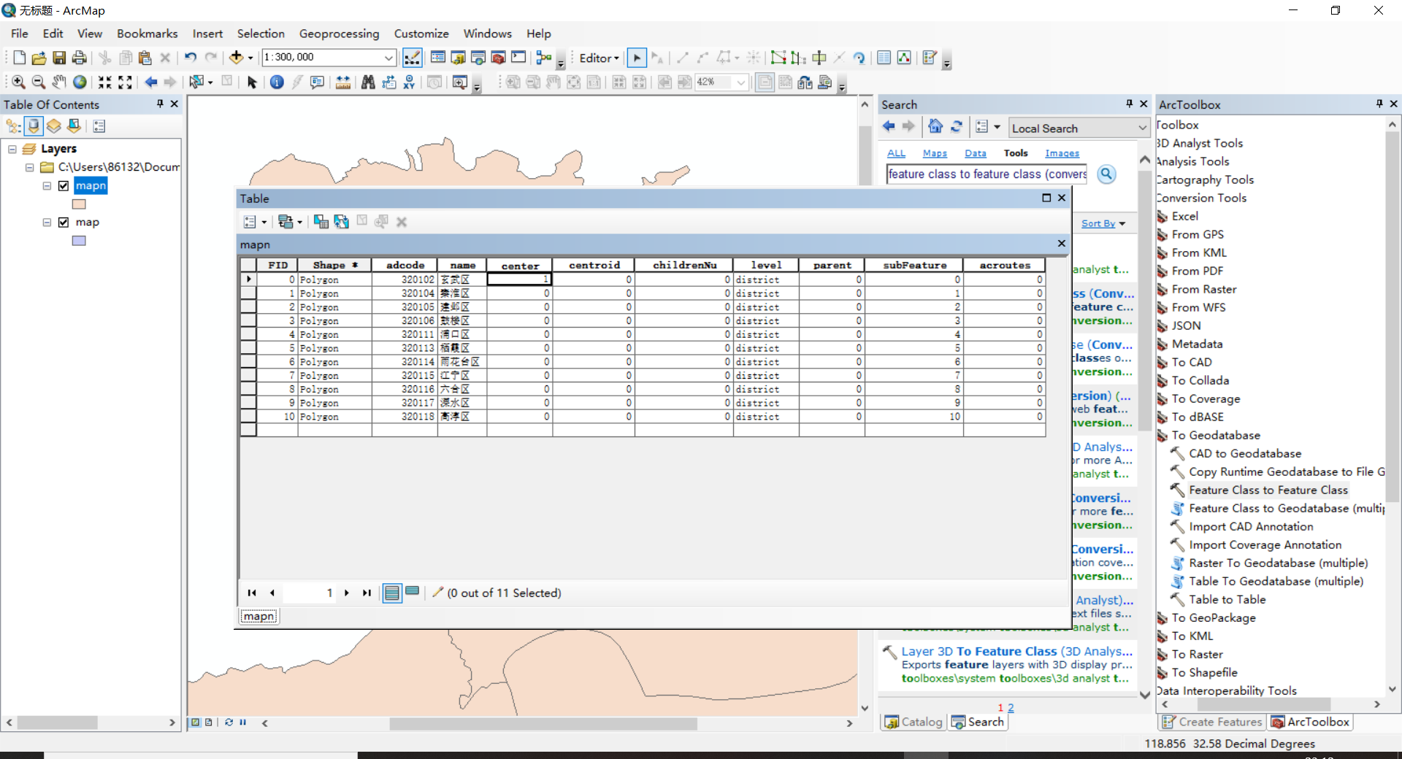Select List By Source in Table Of Contents

(x=34, y=126)
